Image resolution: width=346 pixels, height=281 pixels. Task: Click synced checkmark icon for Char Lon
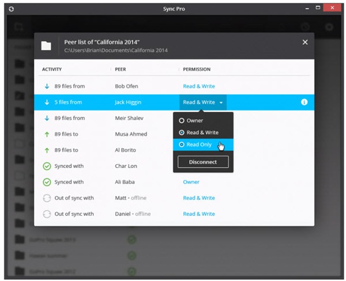(47, 166)
